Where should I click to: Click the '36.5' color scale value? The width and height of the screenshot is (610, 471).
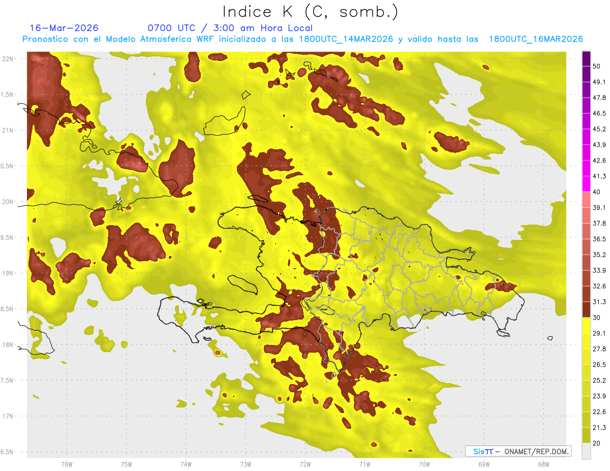599,239
